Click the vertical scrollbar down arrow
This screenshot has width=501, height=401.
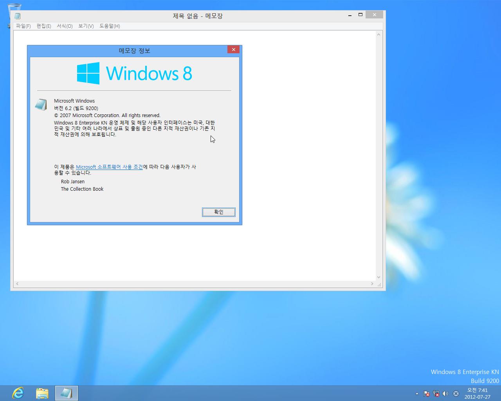[378, 277]
